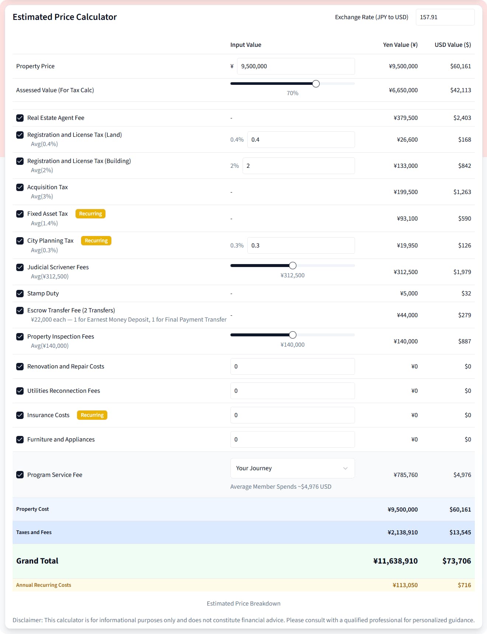Uncheck the Program Service Fee checkbox
The height and width of the screenshot is (634, 487).
tap(20, 475)
